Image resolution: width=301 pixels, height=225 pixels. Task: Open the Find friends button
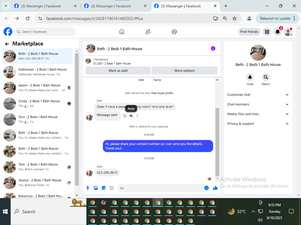pos(249,32)
